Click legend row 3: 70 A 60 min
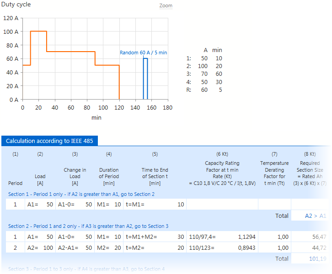The width and height of the screenshot is (332, 274). pyautogui.click(x=204, y=74)
